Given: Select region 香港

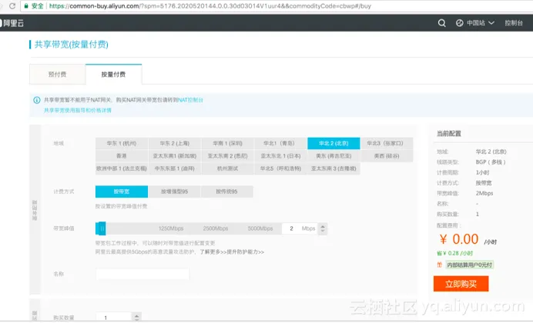Looking at the screenshot, I should pos(122,155).
